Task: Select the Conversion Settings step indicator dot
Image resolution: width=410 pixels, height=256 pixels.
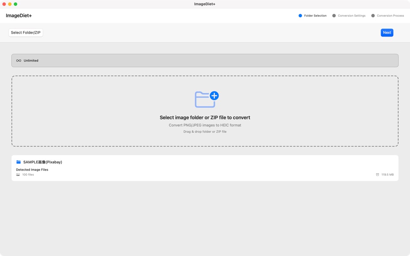Action: click(334, 15)
